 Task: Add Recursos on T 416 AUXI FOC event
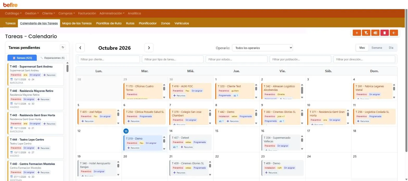(179, 95)
